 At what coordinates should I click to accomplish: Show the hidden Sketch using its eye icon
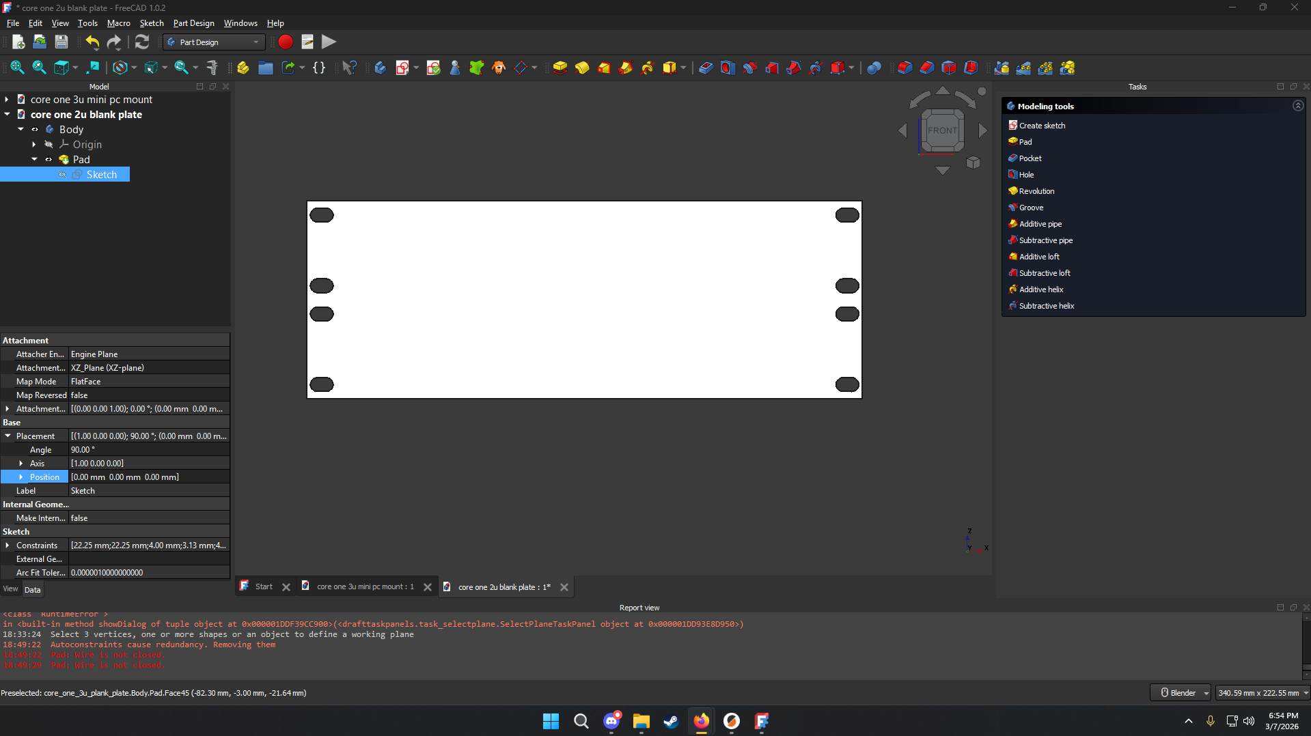62,175
